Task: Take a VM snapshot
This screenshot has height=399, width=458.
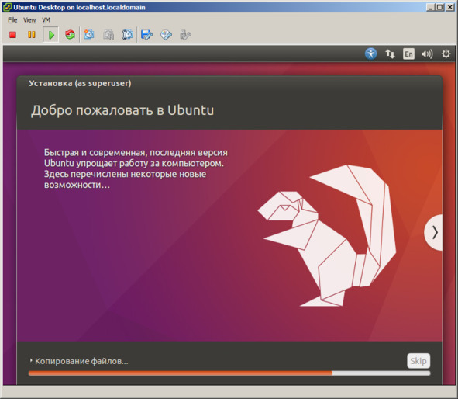Action: click(89, 35)
